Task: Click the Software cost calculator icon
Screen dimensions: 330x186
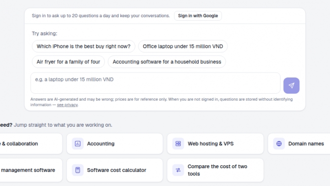Action: tap(78, 170)
